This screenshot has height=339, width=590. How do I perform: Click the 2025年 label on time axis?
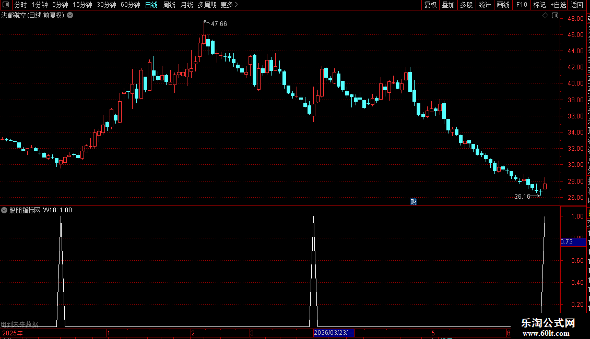click(x=13, y=333)
